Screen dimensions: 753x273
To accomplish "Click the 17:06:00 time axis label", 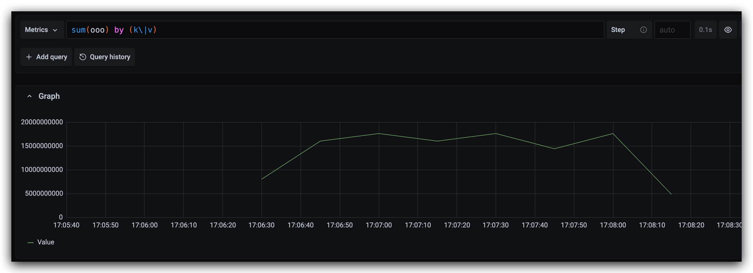I will click(x=144, y=225).
